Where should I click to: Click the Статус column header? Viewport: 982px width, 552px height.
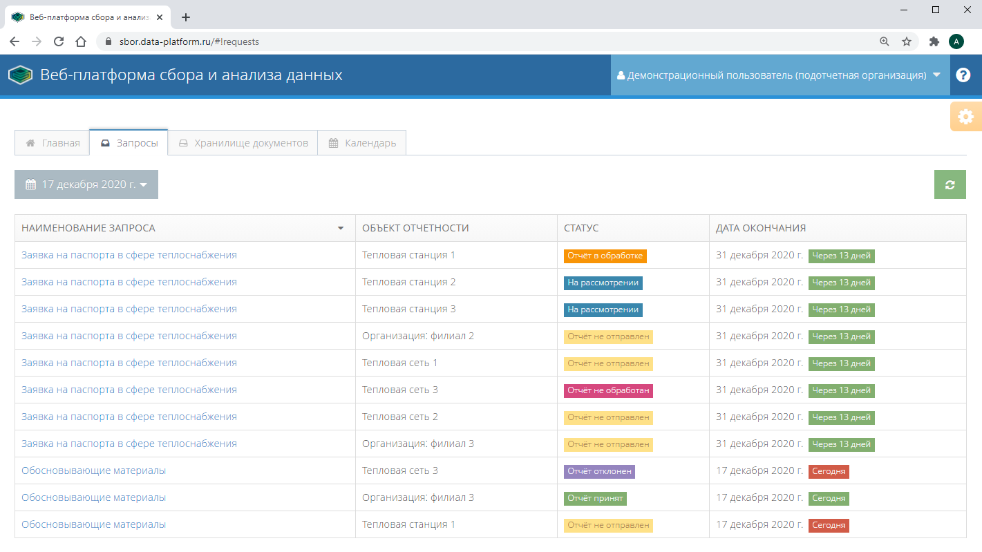633,228
